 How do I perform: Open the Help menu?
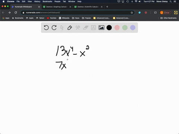tap(79, 1)
